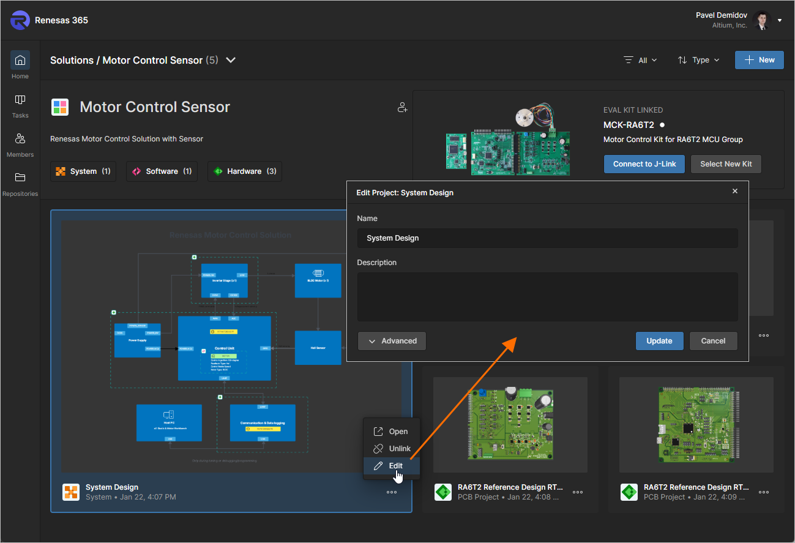Filter by the System (1) tab
795x543 pixels.
[x=83, y=171]
